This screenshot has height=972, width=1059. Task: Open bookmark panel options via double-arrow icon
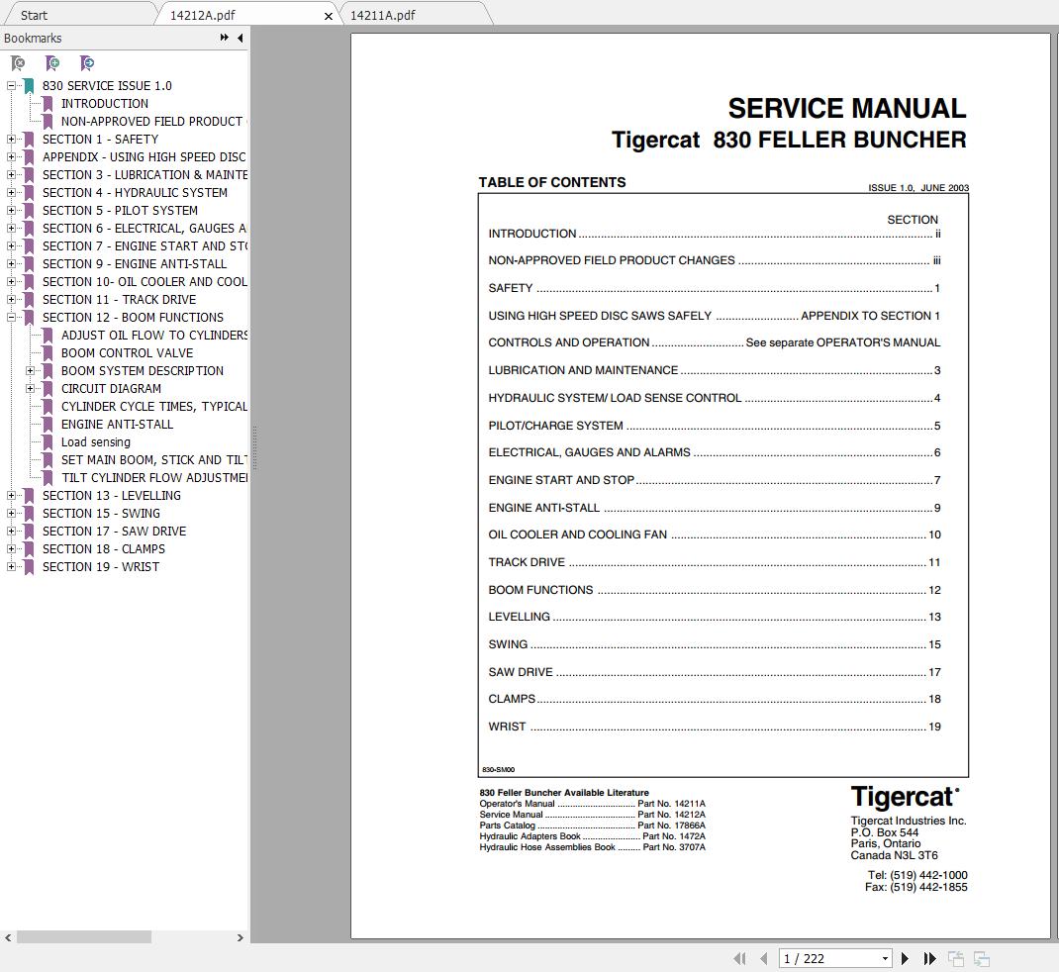click(x=225, y=38)
